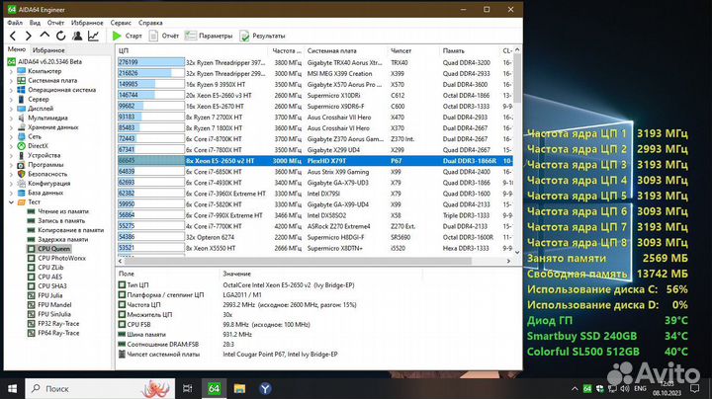Click the Поиск taskbar search box
This screenshot has width=712, height=399.
point(100,388)
